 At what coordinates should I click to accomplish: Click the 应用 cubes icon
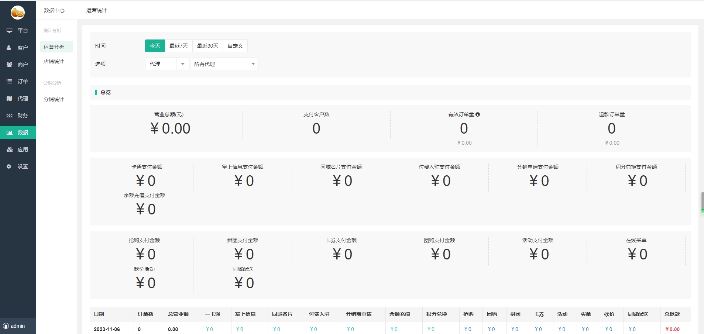tap(10, 149)
